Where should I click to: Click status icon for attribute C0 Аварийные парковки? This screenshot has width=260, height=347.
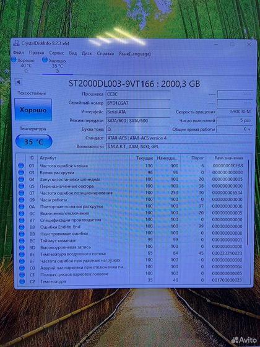22,268
